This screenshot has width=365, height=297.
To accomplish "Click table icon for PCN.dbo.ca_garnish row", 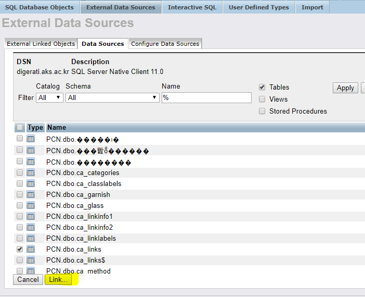I will [31, 194].
